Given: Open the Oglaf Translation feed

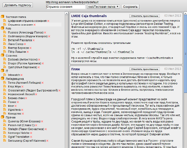Looking at the screenshot, I should click(19, 137).
